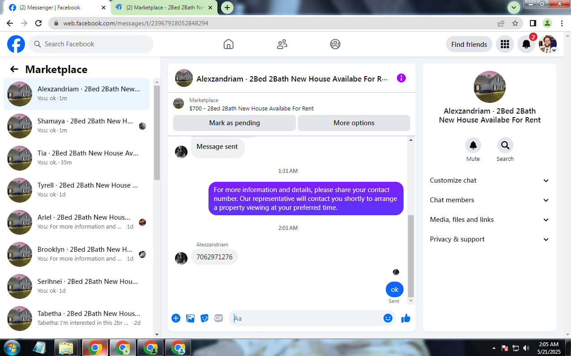The image size is (571, 356).
Task: Mute the chat with bell icon
Action: (x=473, y=145)
